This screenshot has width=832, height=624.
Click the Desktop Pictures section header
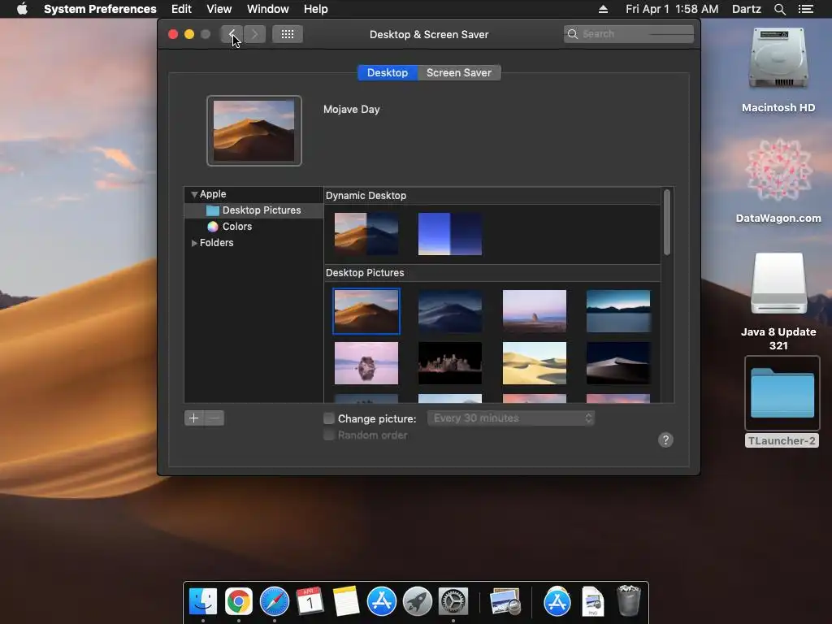point(365,273)
